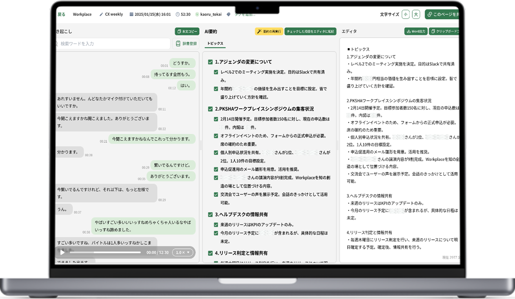Click the kaoru_tokai user avatar
The height and width of the screenshot is (299, 515).
pos(197,14)
